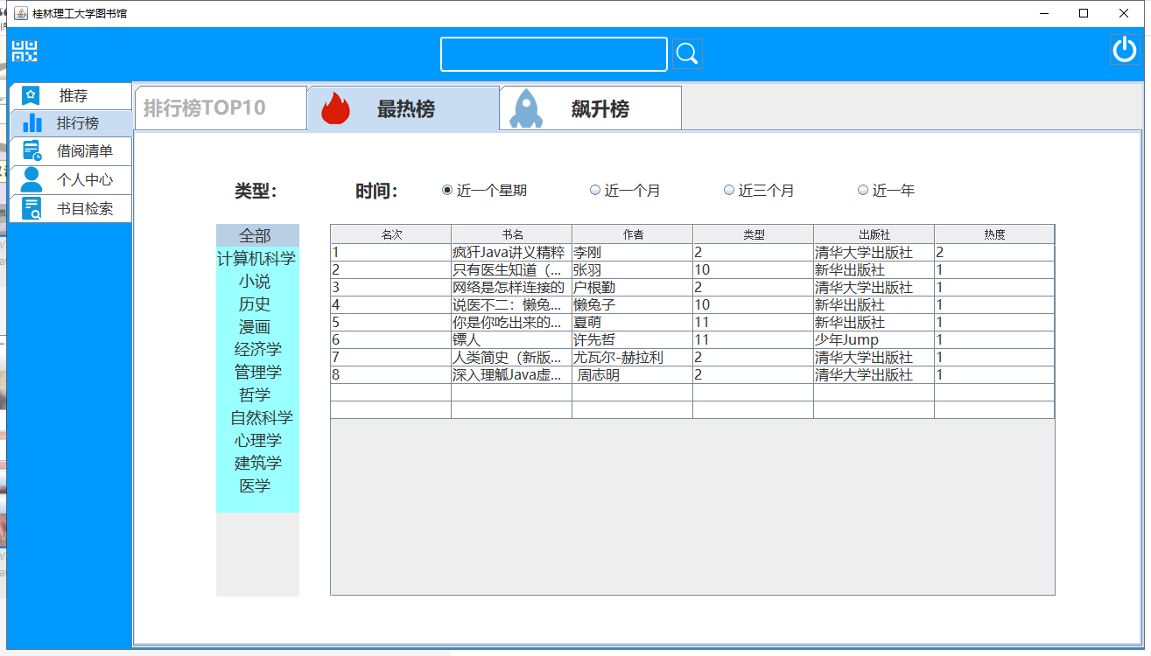The width and height of the screenshot is (1151, 656).
Task: Click the book search icon beside 书目检索
Action: [x=32, y=208]
